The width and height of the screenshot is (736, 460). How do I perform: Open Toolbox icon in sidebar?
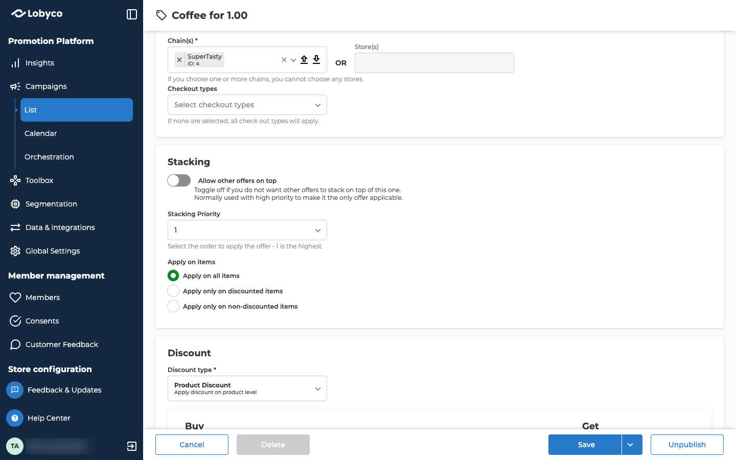(x=15, y=180)
